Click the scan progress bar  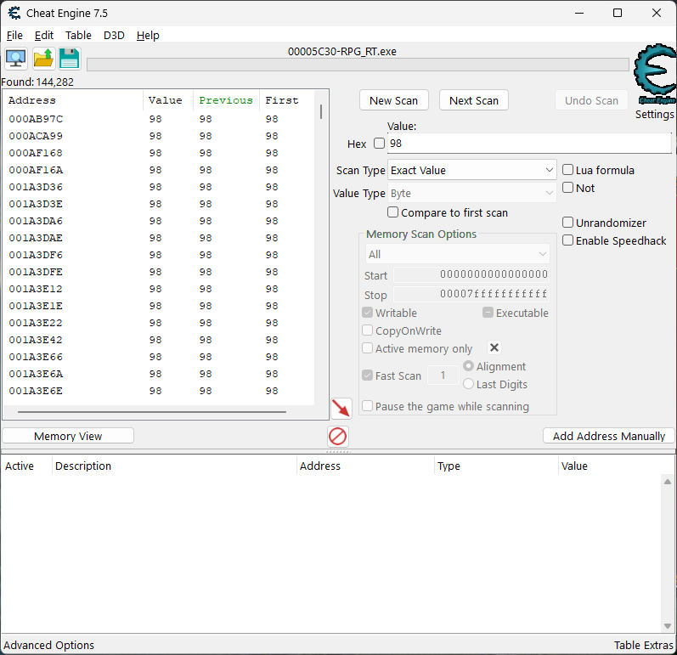pos(358,65)
